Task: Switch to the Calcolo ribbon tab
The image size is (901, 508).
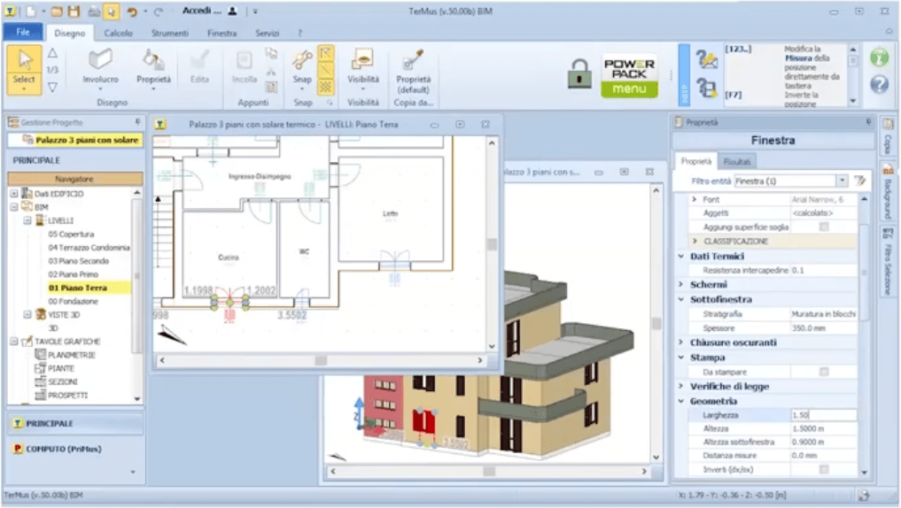Action: tap(118, 33)
